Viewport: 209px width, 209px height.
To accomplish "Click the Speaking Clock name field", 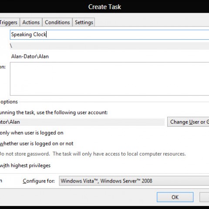I will 110,34.
